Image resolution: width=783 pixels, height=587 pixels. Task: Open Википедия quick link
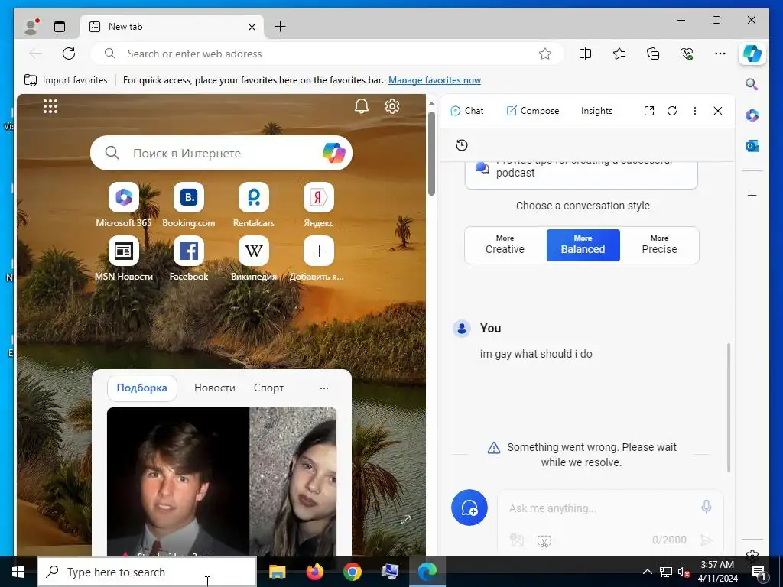(254, 258)
